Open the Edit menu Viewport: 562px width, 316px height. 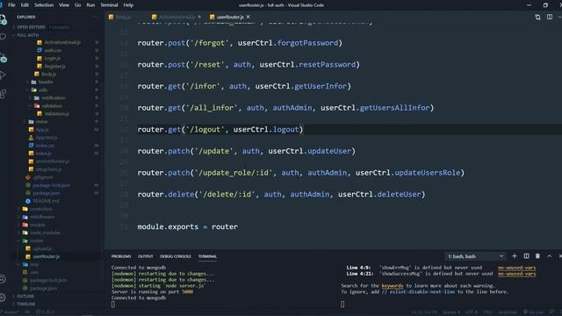pos(25,5)
